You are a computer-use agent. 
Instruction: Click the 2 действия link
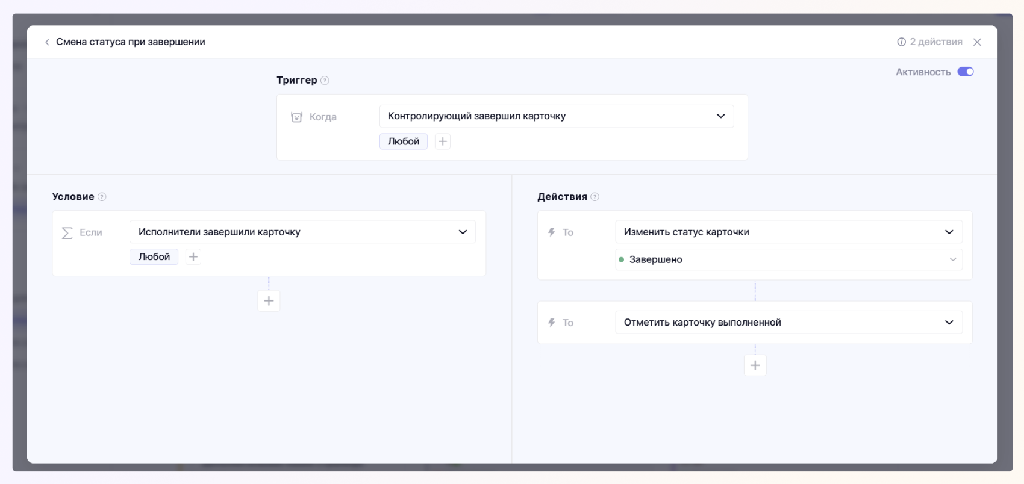pyautogui.click(x=935, y=42)
